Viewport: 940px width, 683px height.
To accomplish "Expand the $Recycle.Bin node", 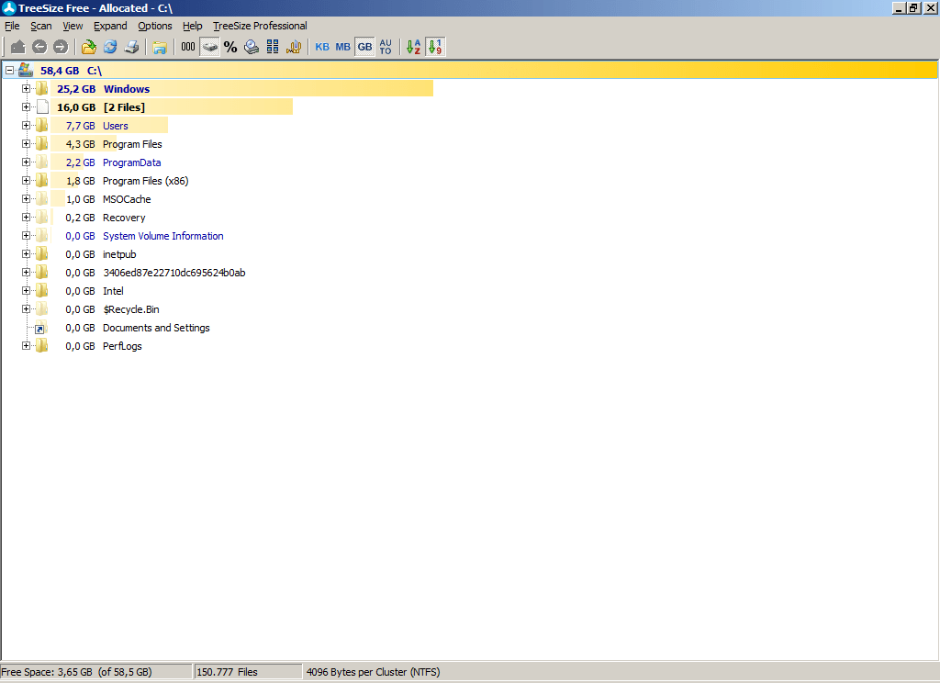I will (x=26, y=308).
